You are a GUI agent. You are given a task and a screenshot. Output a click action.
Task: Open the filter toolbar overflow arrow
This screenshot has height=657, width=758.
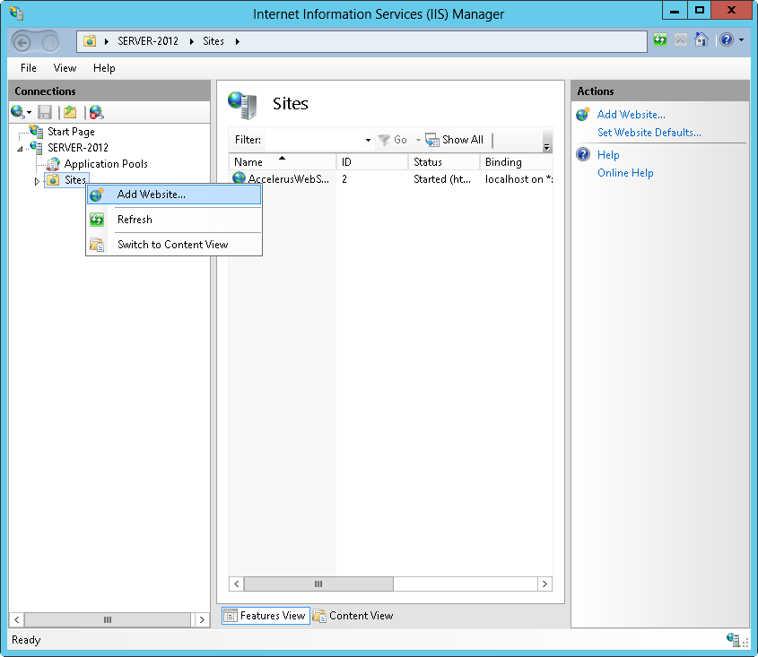[x=546, y=146]
